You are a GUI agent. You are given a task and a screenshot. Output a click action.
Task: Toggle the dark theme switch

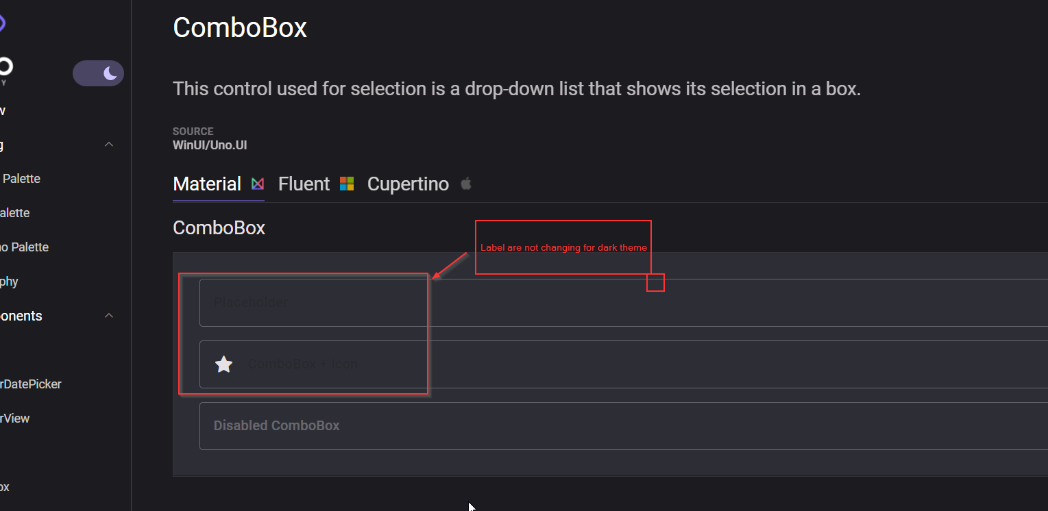click(98, 73)
